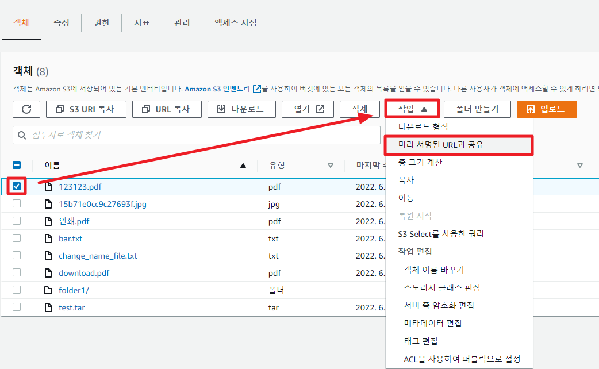Click the file icon beside 15b71e0cc9c27693f.jpg
This screenshot has width=599, height=369.
point(48,204)
